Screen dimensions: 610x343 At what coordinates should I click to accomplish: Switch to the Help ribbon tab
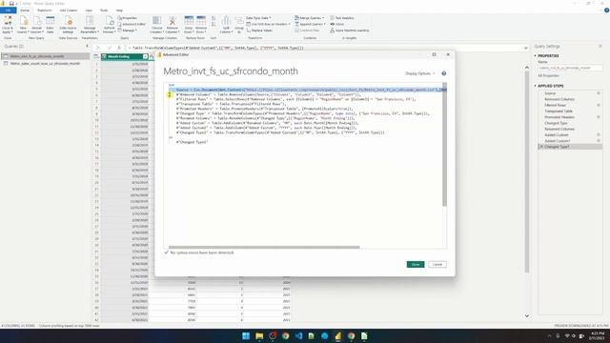point(119,10)
